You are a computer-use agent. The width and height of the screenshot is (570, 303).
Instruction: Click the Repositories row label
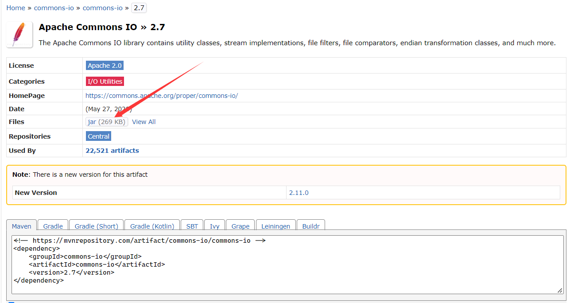(x=30, y=136)
